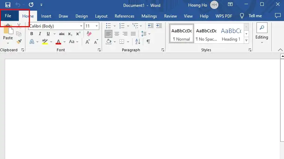Toggle Italic formatting
Viewport: 284px width, 159px height.
[x=40, y=34]
